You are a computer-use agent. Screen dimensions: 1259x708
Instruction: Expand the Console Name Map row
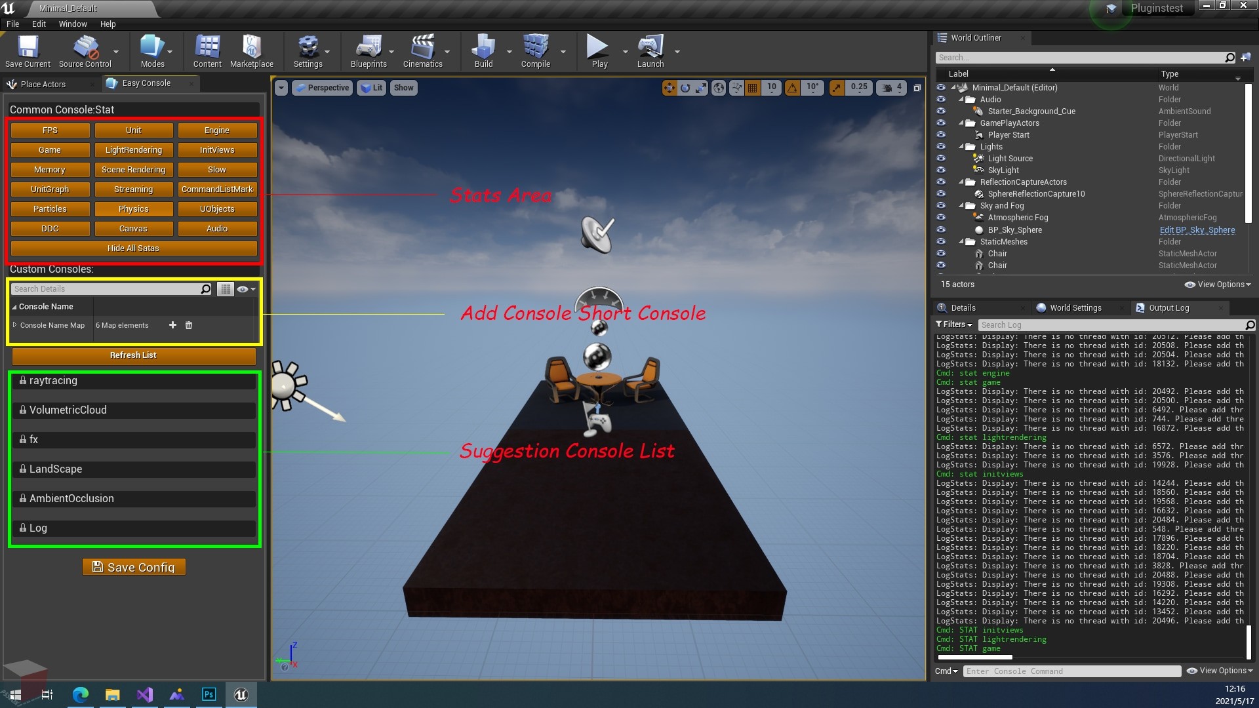(14, 325)
